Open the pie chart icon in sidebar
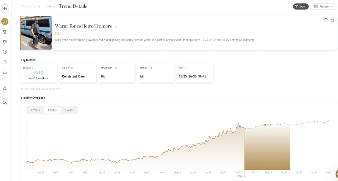338x181 pixels. coord(5,52)
